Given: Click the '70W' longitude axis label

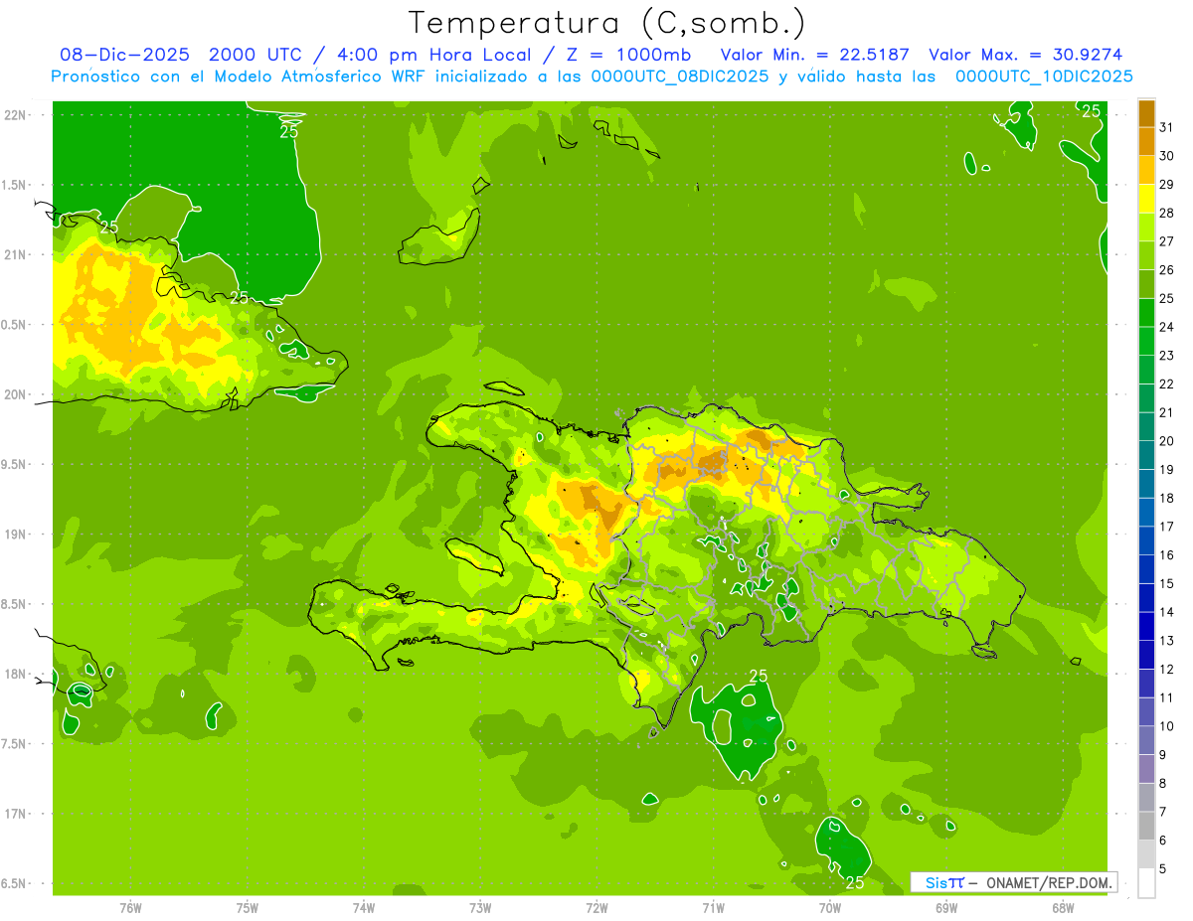Looking at the screenshot, I should point(830,908).
